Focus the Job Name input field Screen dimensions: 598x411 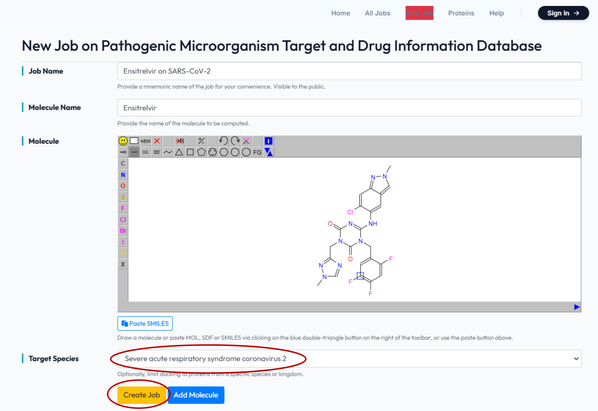[349, 71]
